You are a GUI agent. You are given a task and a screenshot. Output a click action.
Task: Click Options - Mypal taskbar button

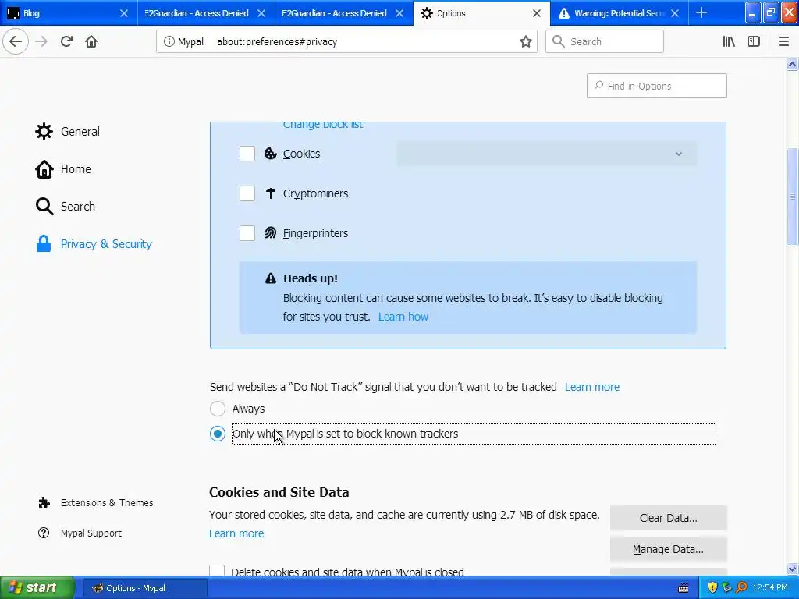(144, 588)
